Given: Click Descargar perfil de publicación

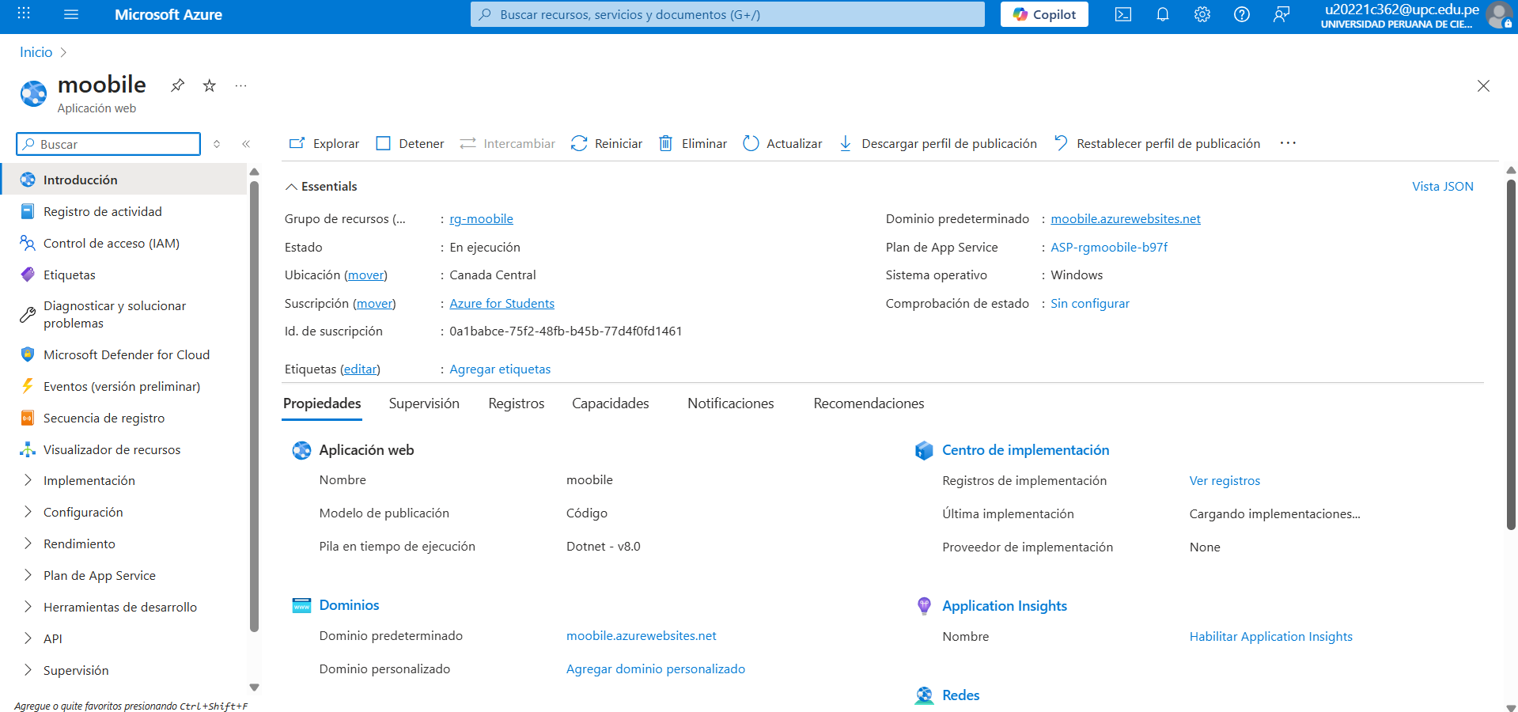Looking at the screenshot, I should click(x=938, y=143).
